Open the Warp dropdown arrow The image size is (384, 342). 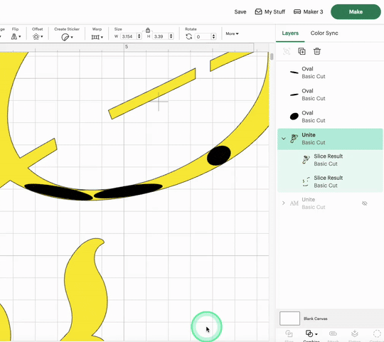[x=102, y=37]
